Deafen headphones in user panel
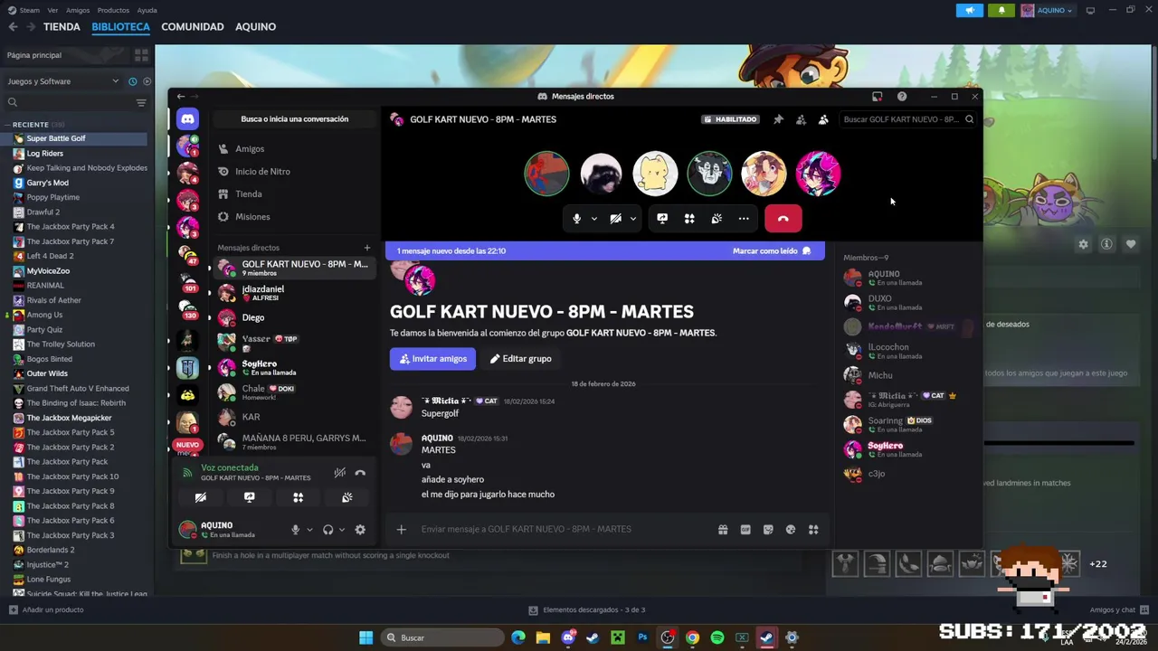This screenshot has height=651, width=1158. coord(327,530)
